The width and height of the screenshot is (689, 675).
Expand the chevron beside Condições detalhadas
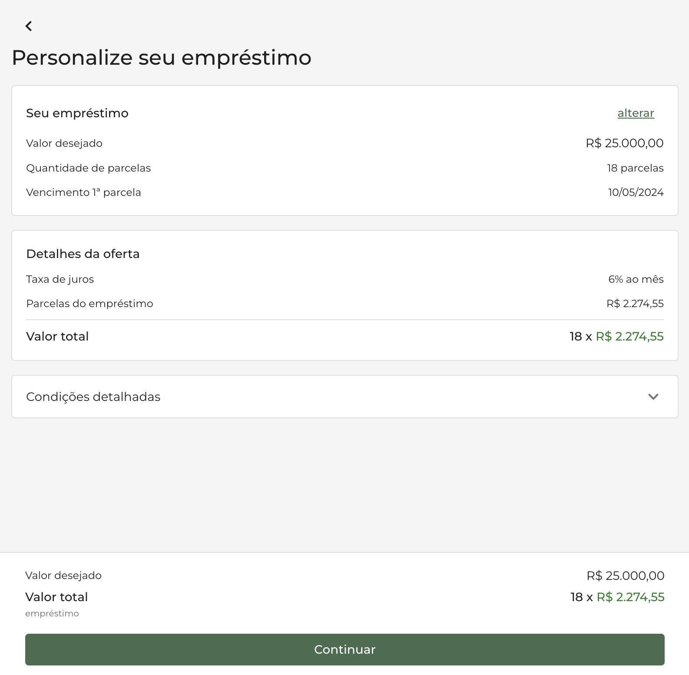(653, 397)
